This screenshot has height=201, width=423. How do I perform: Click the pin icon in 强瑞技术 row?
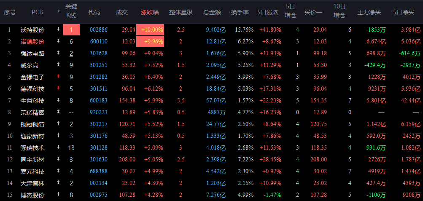click(58, 147)
